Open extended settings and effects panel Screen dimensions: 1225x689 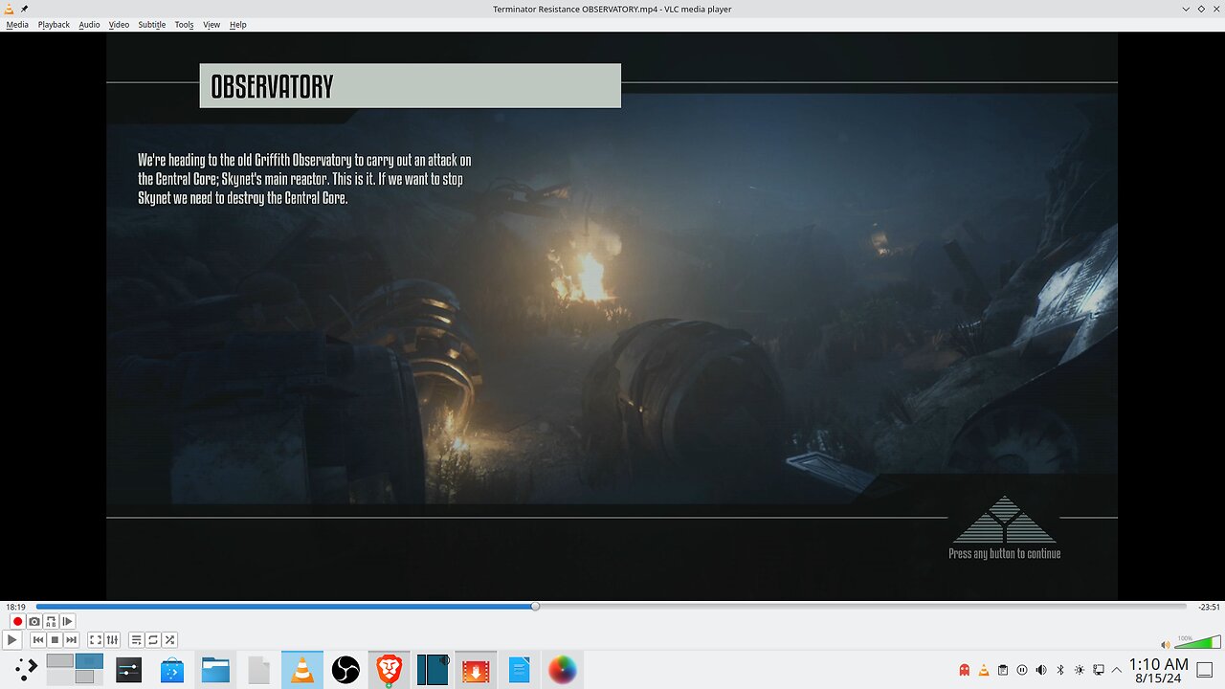click(112, 639)
